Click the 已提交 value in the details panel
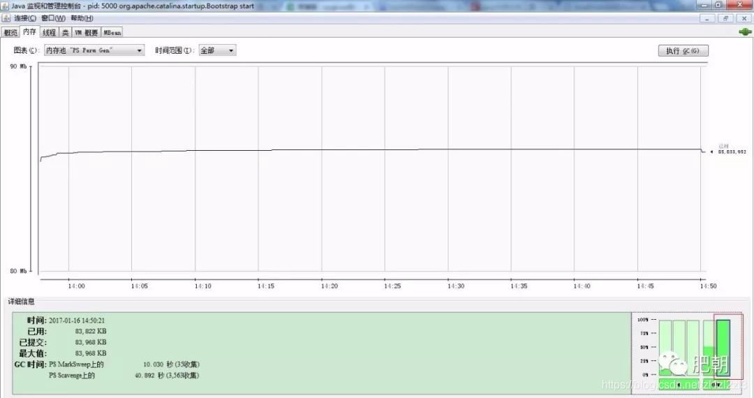The height and width of the screenshot is (398, 754). [x=90, y=342]
